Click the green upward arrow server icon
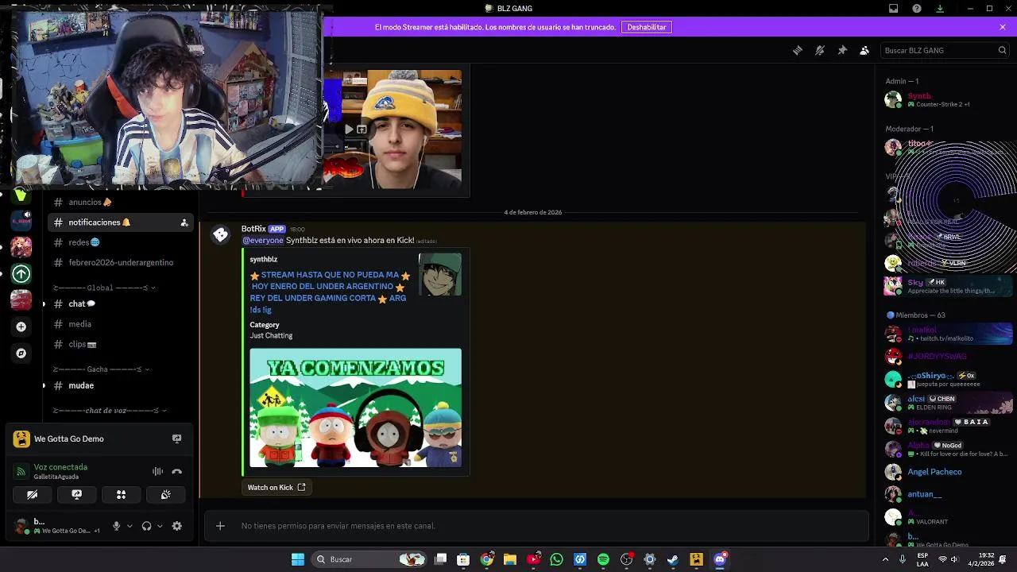Screen dimensions: 1017x572 pyautogui.click(x=21, y=274)
